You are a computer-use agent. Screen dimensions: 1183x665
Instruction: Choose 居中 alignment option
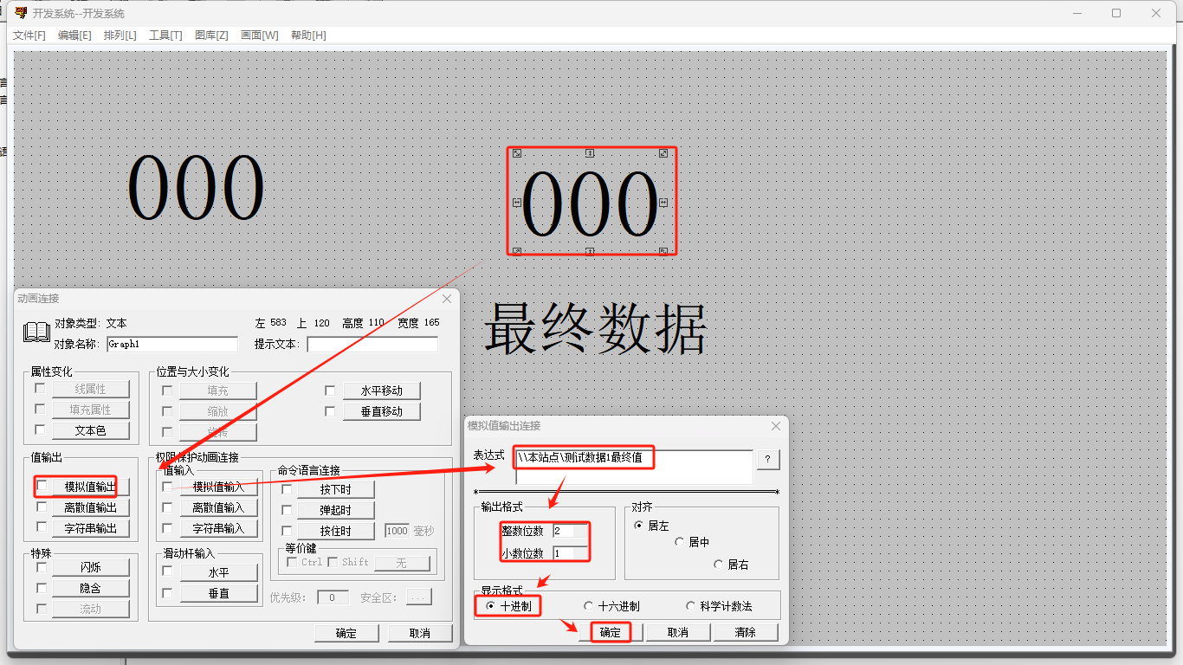pyautogui.click(x=680, y=542)
